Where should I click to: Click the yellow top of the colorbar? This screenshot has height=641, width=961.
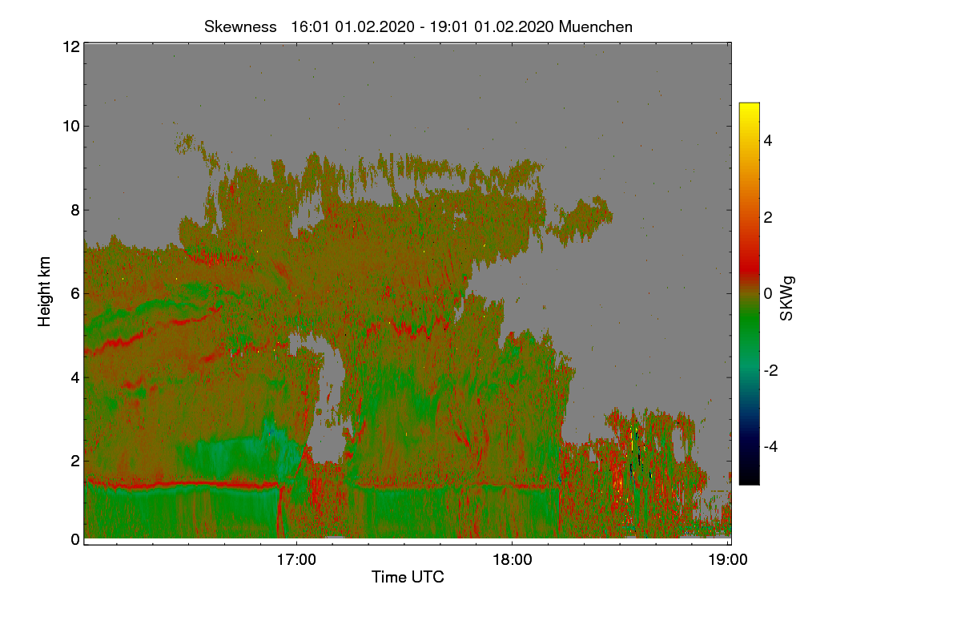coord(749,111)
